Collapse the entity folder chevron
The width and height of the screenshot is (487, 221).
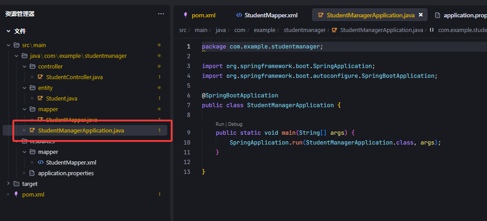pos(24,88)
